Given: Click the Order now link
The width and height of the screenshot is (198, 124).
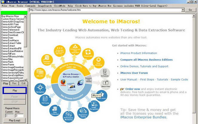Looking at the screenshot, I should [133, 89].
